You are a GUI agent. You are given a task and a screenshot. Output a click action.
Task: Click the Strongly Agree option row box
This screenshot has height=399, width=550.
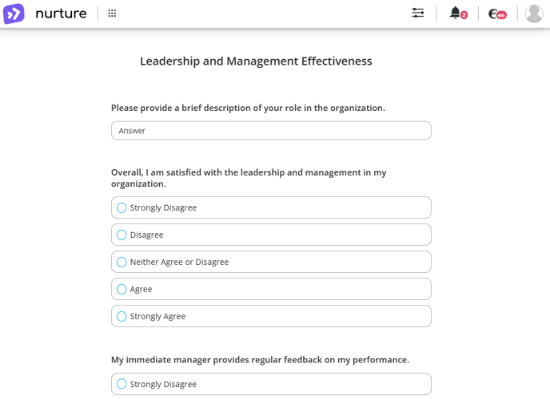point(271,316)
